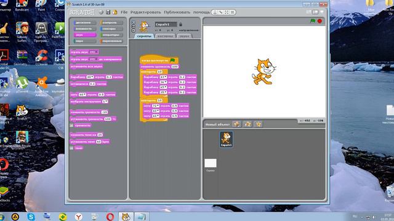Open note 60 dropdown in blocks palette
The width and height of the screenshot is (394, 221).
(x=82, y=95)
